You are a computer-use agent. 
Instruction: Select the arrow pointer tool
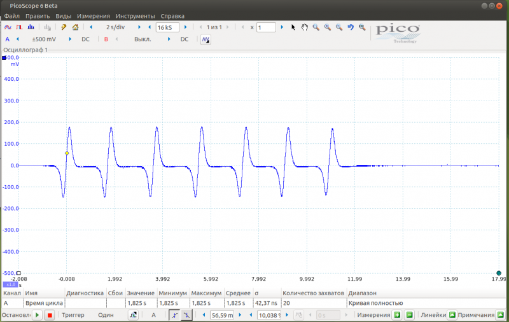click(x=293, y=27)
